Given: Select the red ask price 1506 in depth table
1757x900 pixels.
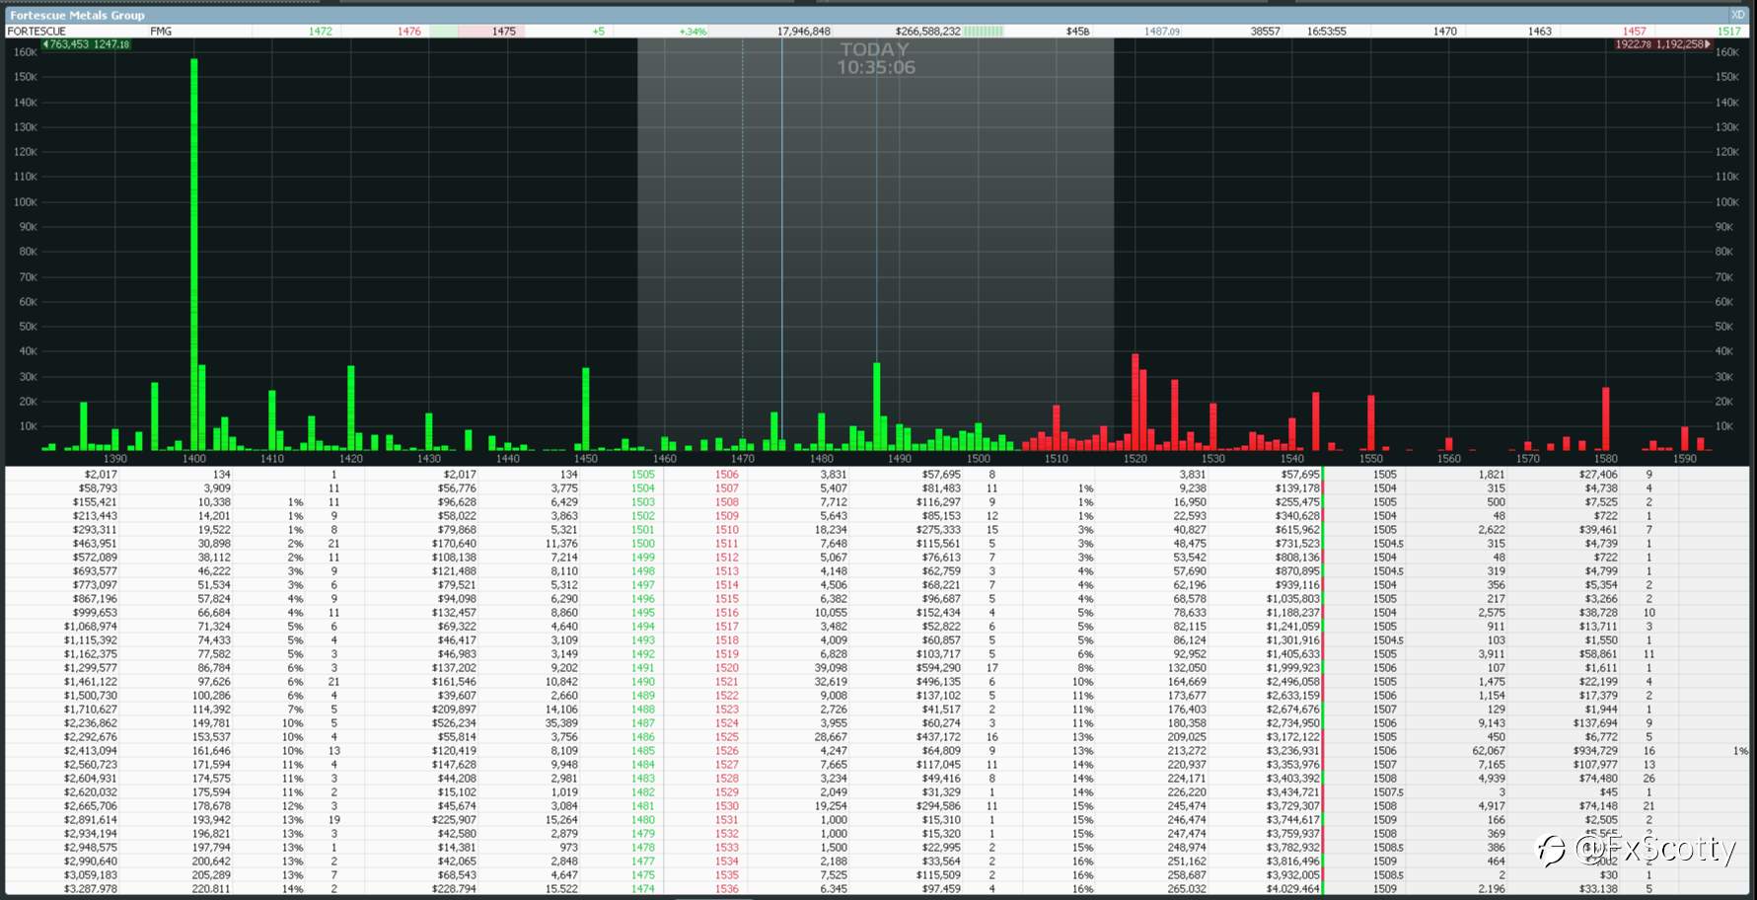Looking at the screenshot, I should pyautogui.click(x=727, y=475).
